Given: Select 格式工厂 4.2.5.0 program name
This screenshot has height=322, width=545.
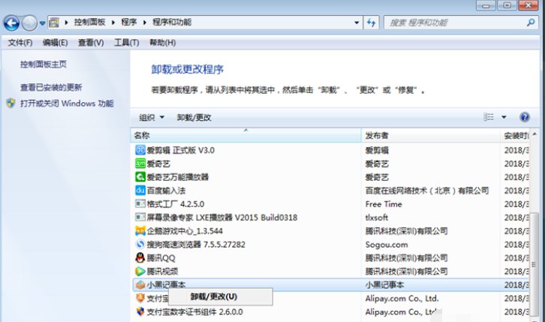Looking at the screenshot, I should (x=176, y=204).
